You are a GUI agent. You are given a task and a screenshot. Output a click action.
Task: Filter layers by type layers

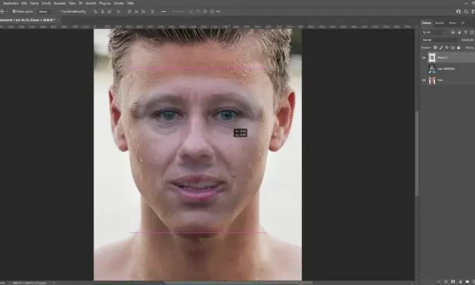click(x=465, y=32)
